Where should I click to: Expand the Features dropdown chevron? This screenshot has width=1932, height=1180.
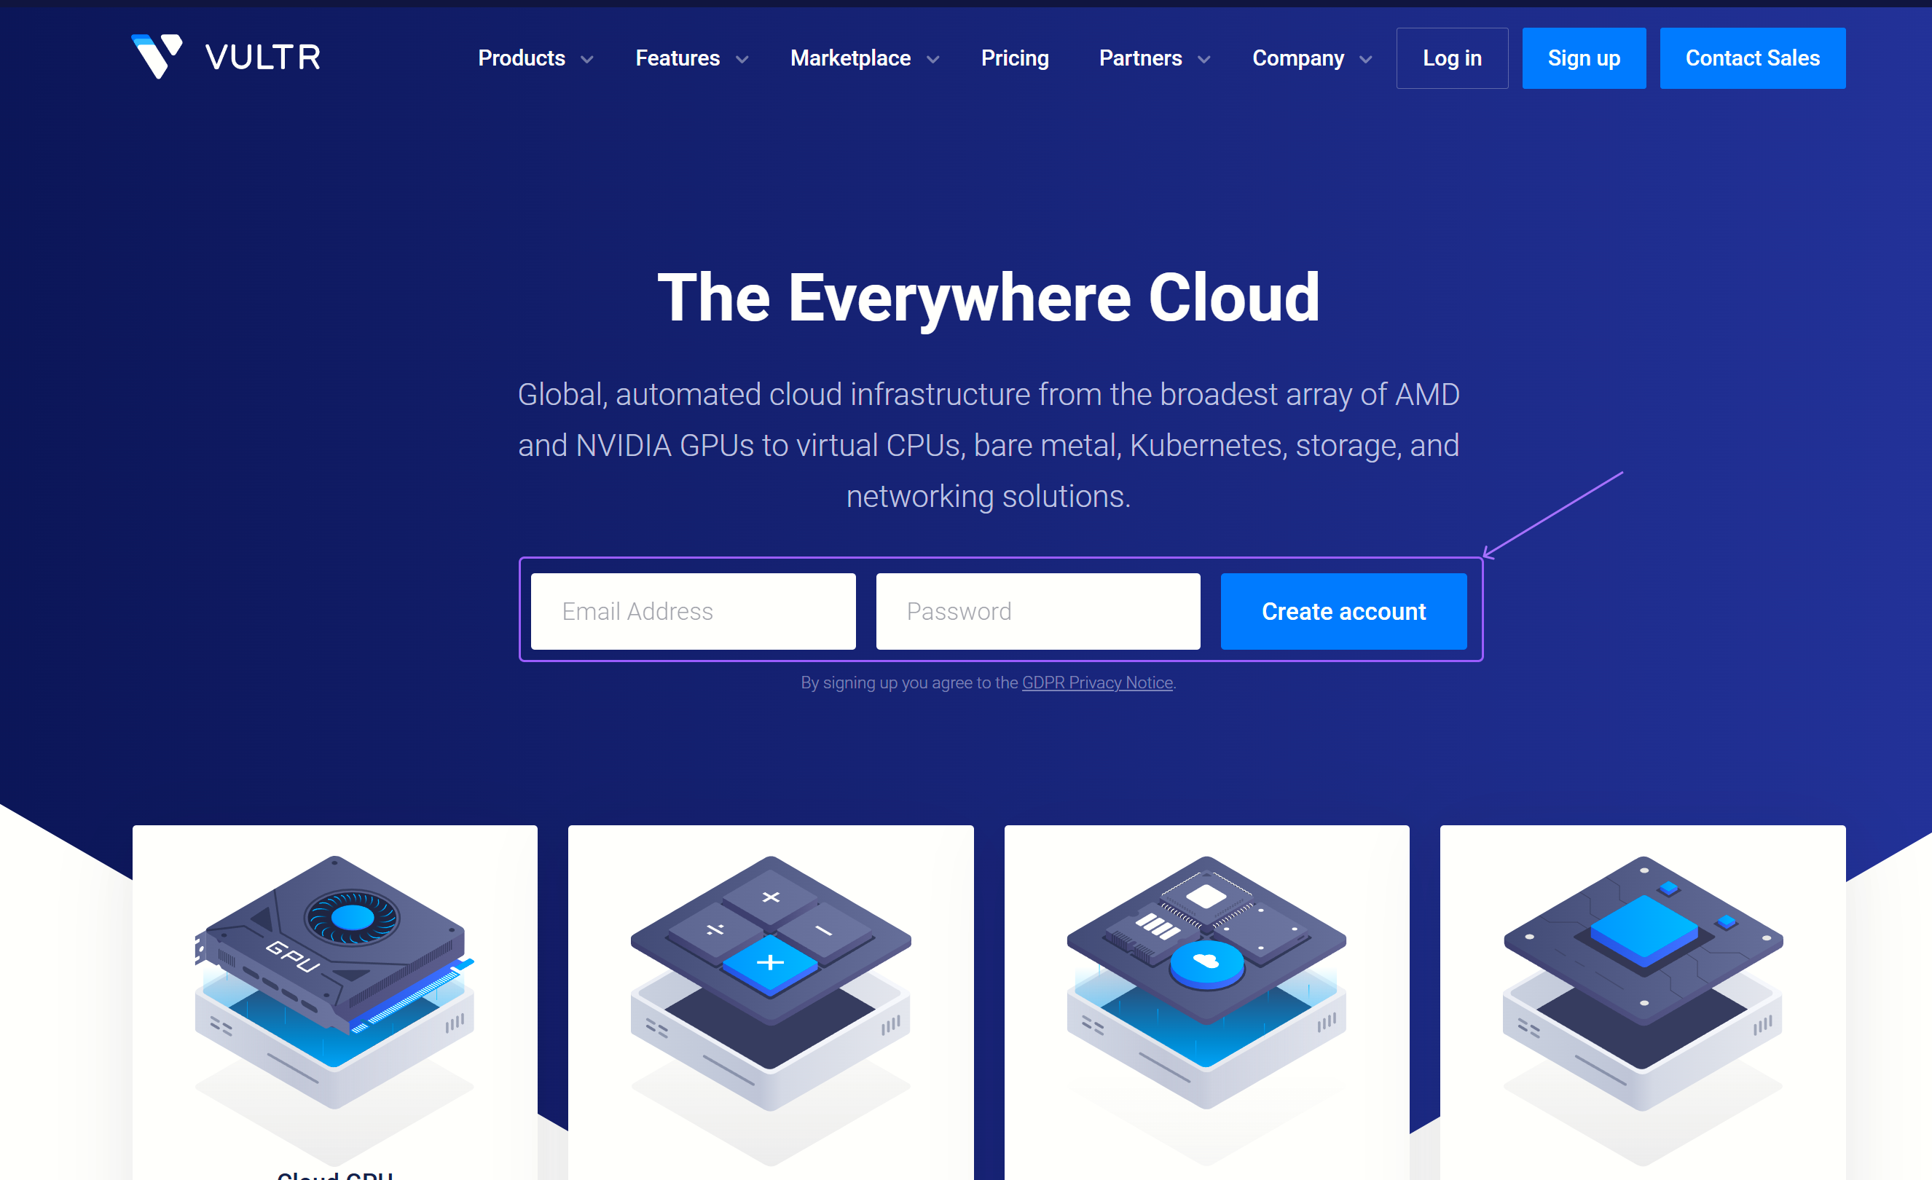tap(742, 60)
